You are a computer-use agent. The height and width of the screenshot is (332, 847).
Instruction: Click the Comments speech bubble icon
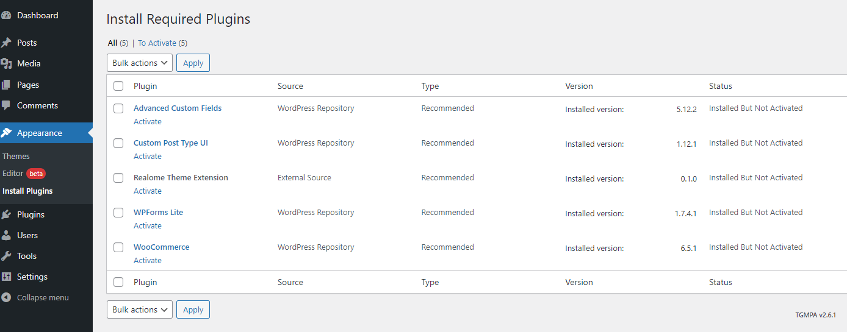coord(6,105)
